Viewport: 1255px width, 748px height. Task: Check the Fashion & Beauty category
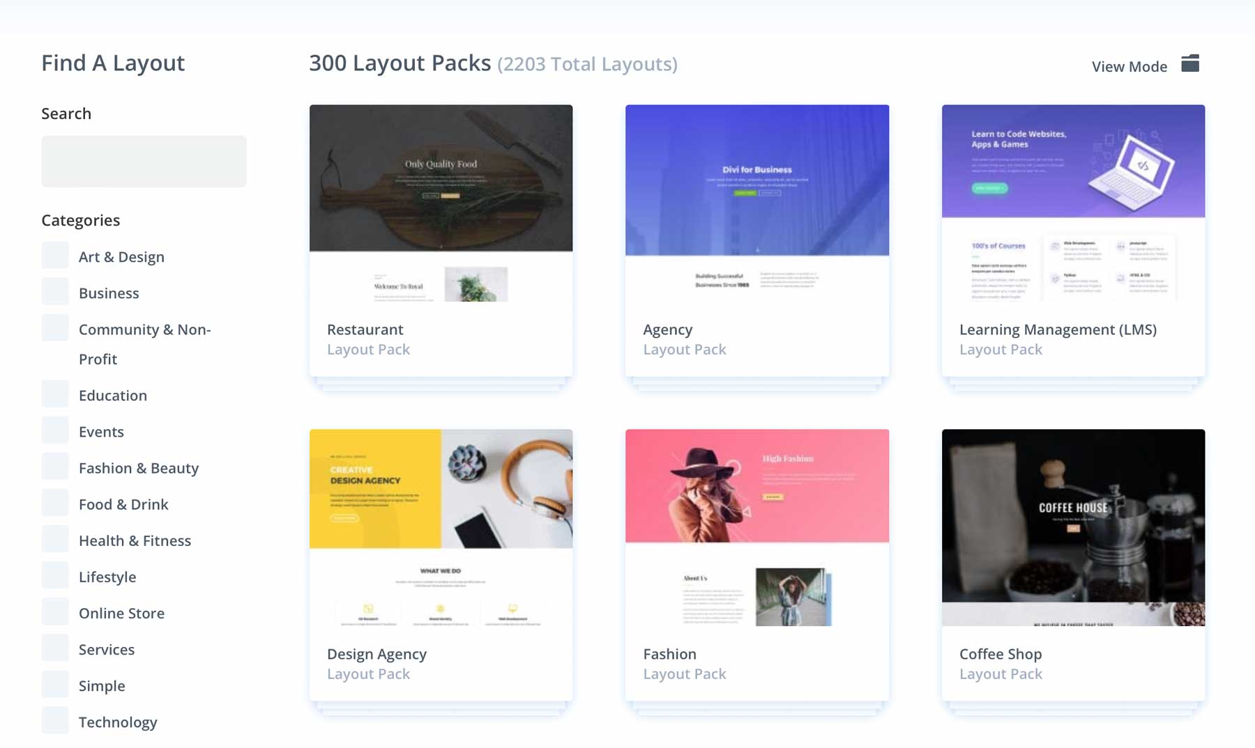54,466
